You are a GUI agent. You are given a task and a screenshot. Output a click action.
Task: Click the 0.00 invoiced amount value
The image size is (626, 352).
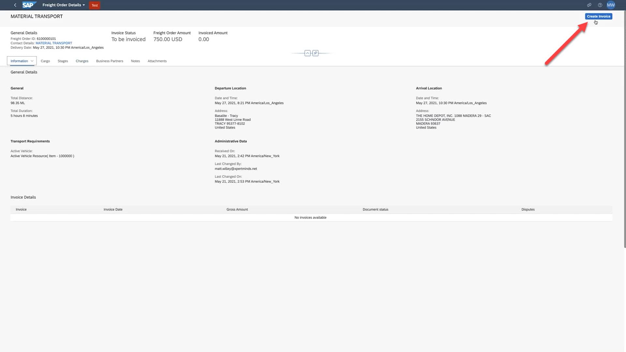pyautogui.click(x=204, y=39)
